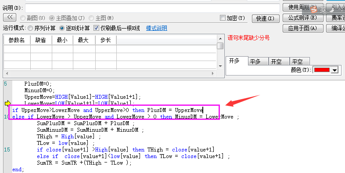This screenshot has width=345, height=173.
Task: Click the first empty parameter name cell
Action: click(17, 49)
